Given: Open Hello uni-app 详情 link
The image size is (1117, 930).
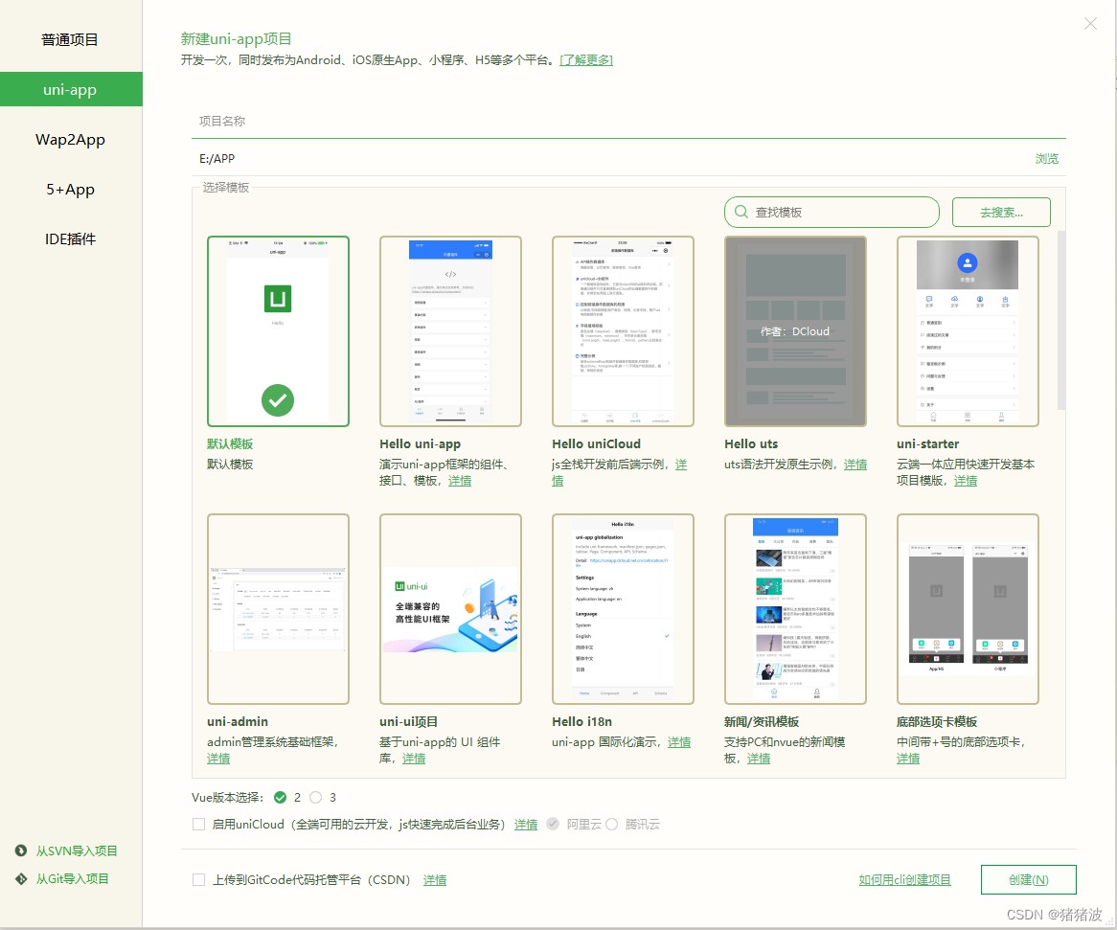Looking at the screenshot, I should click(460, 481).
